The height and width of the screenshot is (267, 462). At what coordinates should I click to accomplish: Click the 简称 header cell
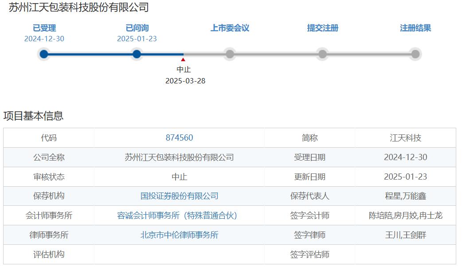coord(309,137)
